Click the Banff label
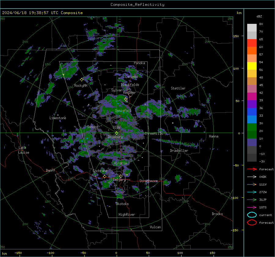This screenshot has width=275, height=257. (50, 171)
